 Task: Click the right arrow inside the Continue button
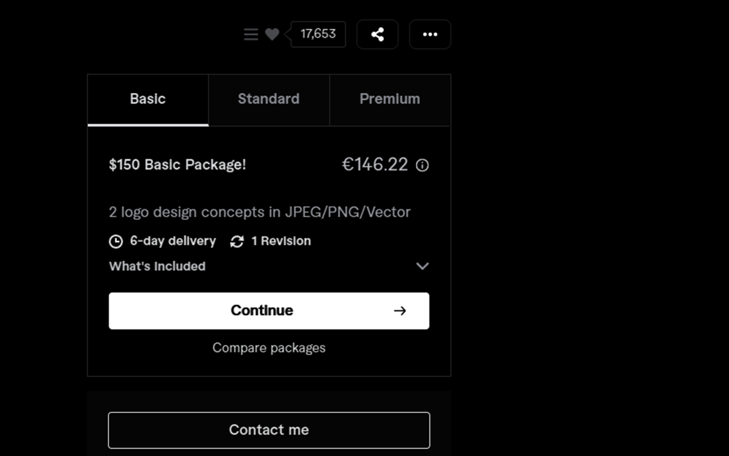pos(400,311)
